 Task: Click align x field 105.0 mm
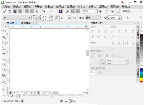[x=113, y=60]
